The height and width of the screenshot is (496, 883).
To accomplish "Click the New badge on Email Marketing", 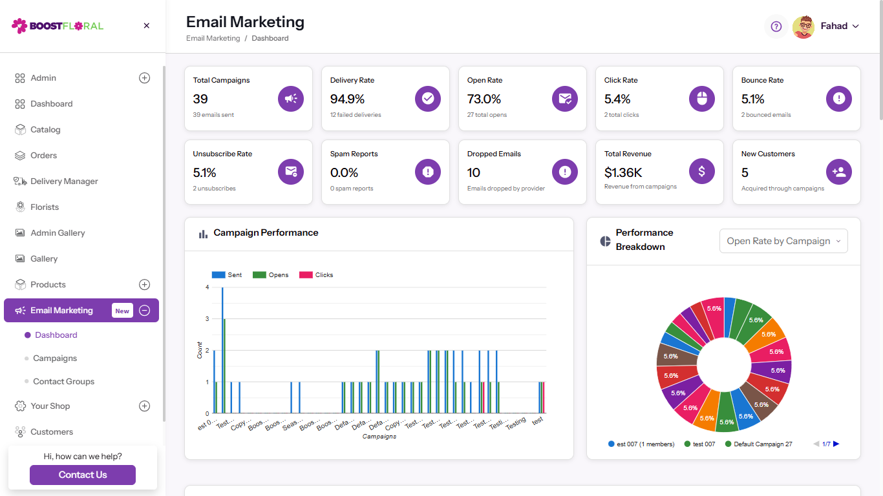I will [x=122, y=311].
